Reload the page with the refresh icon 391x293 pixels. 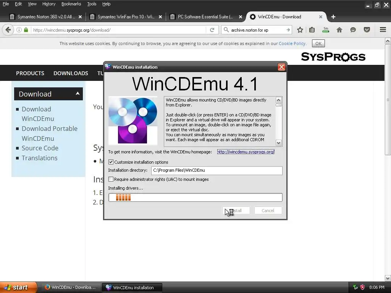tap(212, 30)
